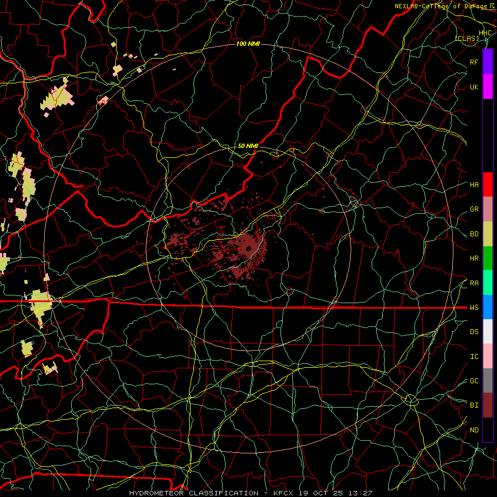Click the HHC product code text
The height and width of the screenshot is (497, 497).
(x=485, y=33)
